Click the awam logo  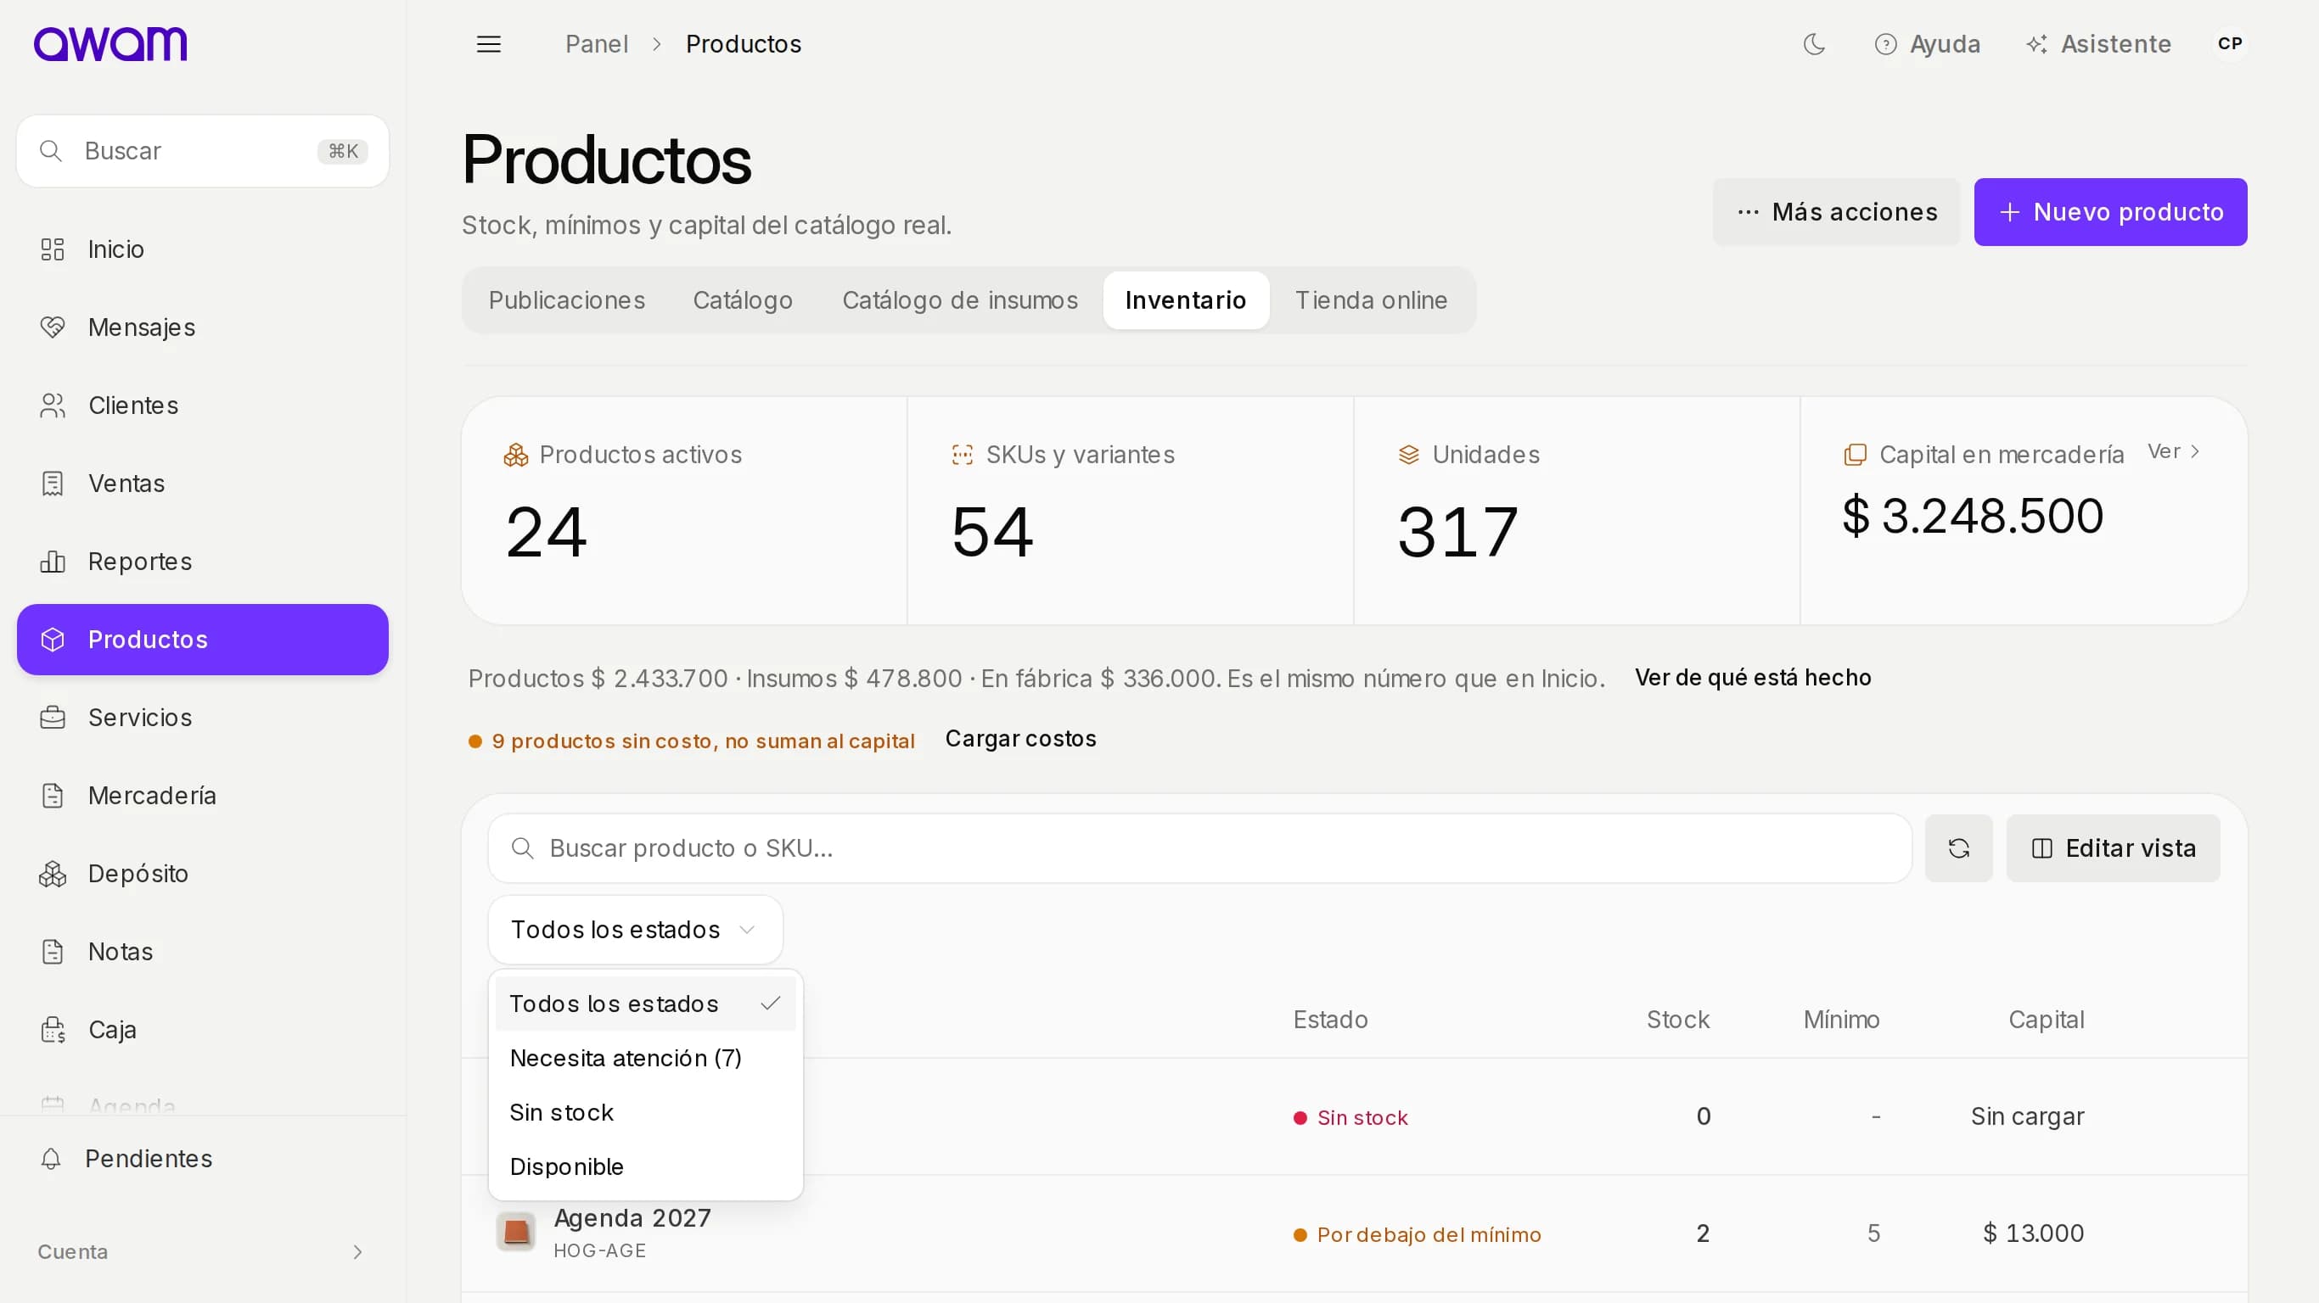[110, 43]
